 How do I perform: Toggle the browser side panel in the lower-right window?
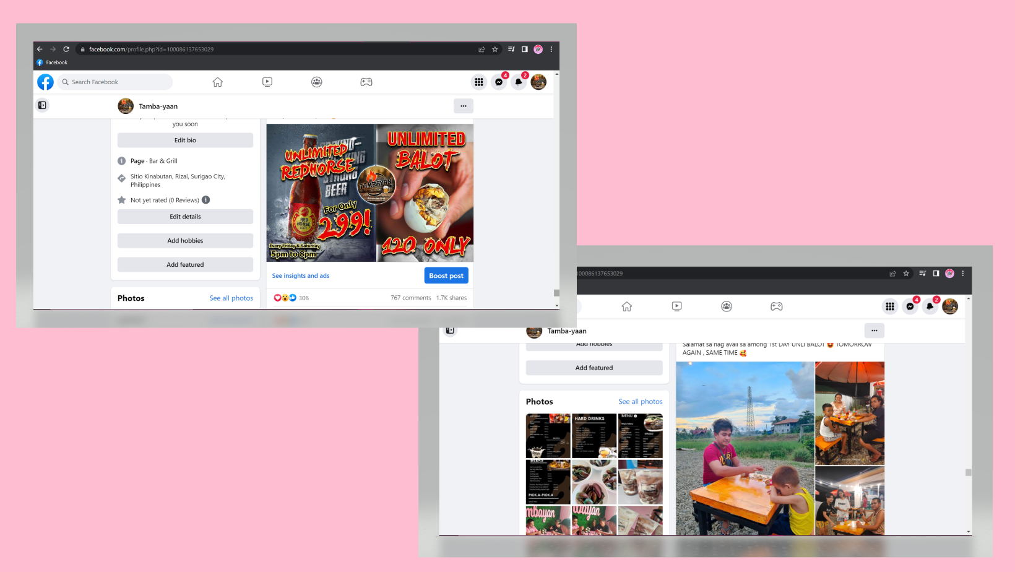(x=936, y=274)
